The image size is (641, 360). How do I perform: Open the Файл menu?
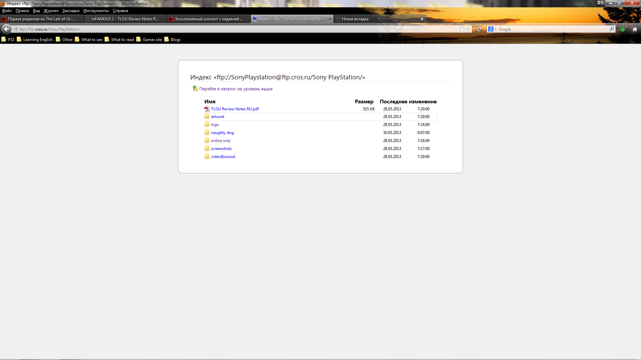(7, 11)
